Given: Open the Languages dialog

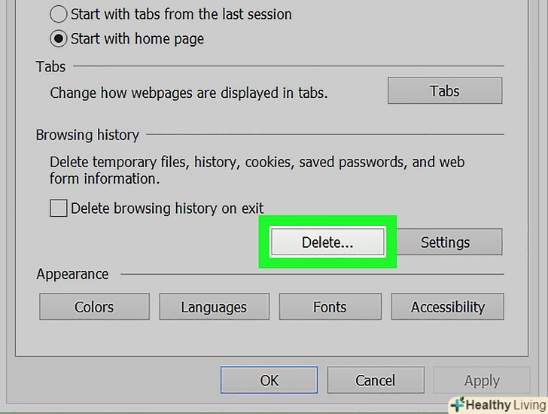Looking at the screenshot, I should point(214,307).
